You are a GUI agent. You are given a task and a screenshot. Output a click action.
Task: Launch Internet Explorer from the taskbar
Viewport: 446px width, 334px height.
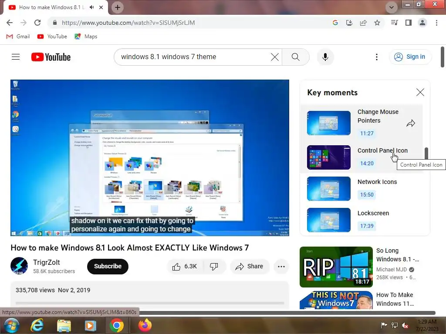tap(37, 325)
